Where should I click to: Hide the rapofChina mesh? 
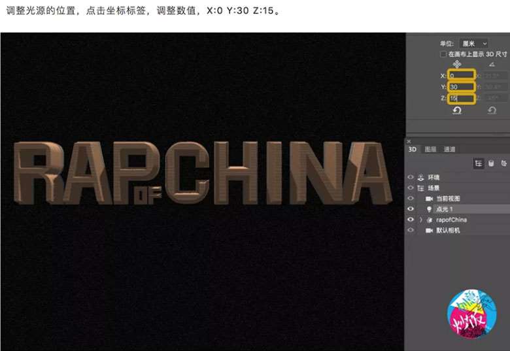[411, 220]
